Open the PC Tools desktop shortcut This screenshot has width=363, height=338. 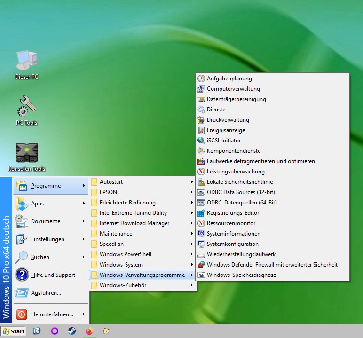tap(26, 110)
